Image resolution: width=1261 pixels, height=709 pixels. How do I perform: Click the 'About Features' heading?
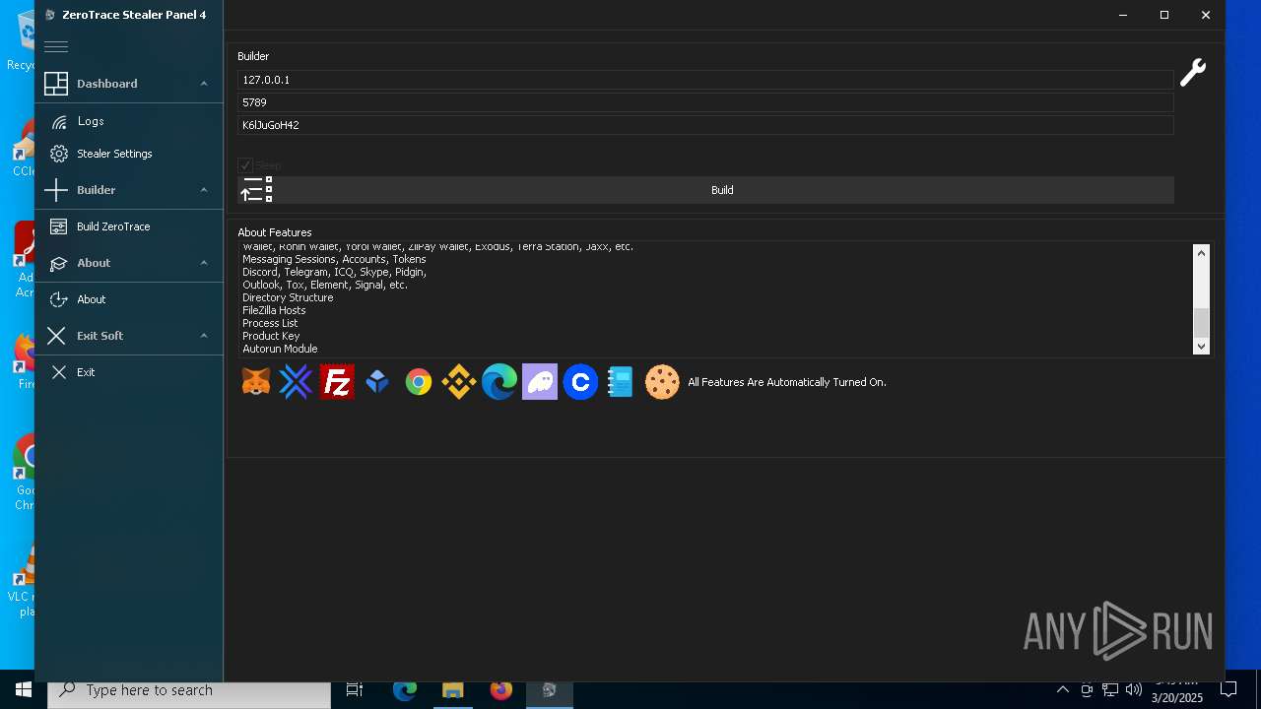(x=275, y=232)
